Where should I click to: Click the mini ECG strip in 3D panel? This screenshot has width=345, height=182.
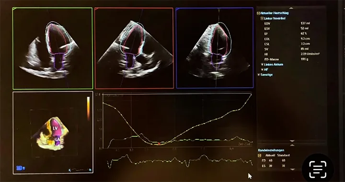coord(80,170)
